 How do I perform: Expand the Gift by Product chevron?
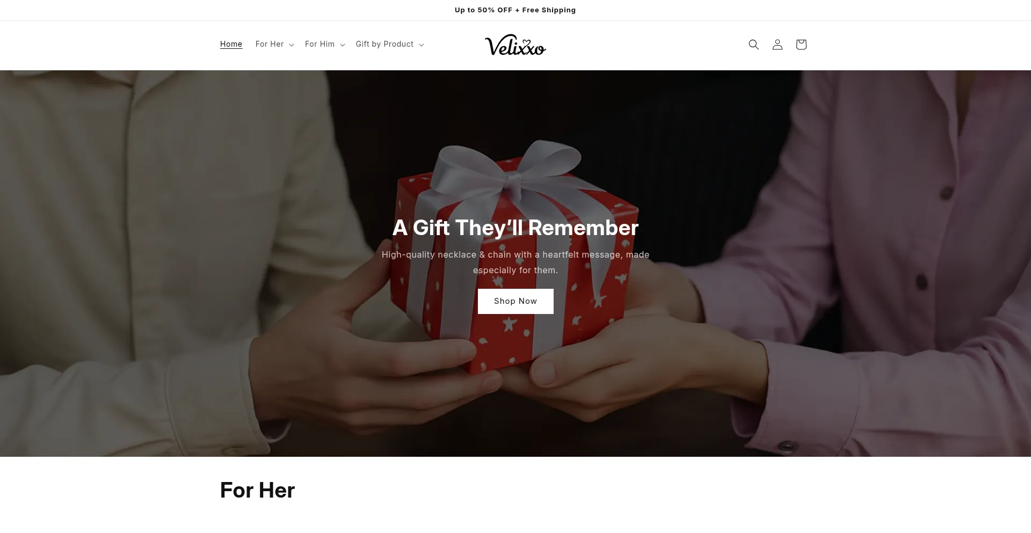(422, 45)
